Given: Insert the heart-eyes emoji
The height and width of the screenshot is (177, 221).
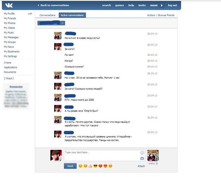Looking at the screenshot, I should 105,166.
